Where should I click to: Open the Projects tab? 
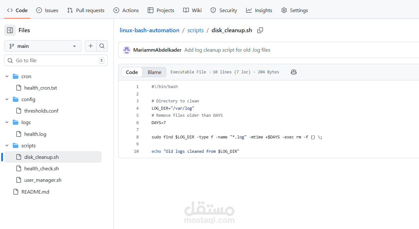pos(161,10)
